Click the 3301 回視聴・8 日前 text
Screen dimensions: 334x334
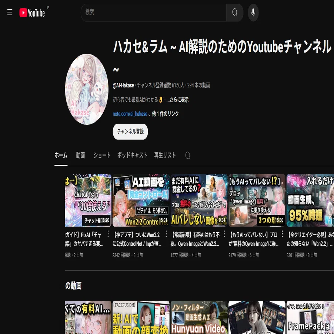click(302, 255)
